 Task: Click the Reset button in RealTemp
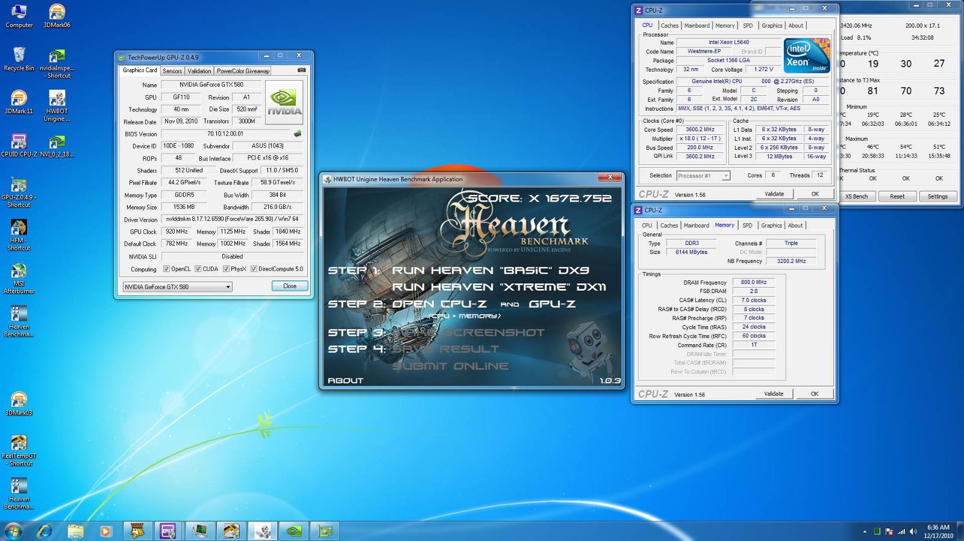(x=897, y=196)
